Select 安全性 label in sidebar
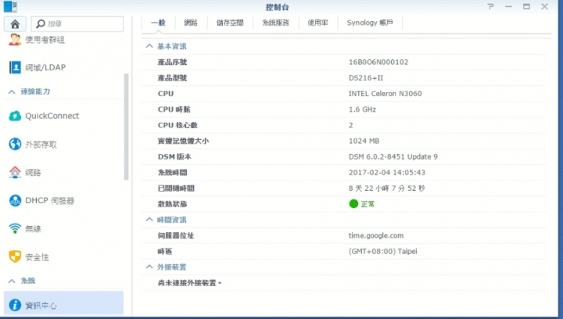Screen dimensions: 563x319 click(37, 257)
